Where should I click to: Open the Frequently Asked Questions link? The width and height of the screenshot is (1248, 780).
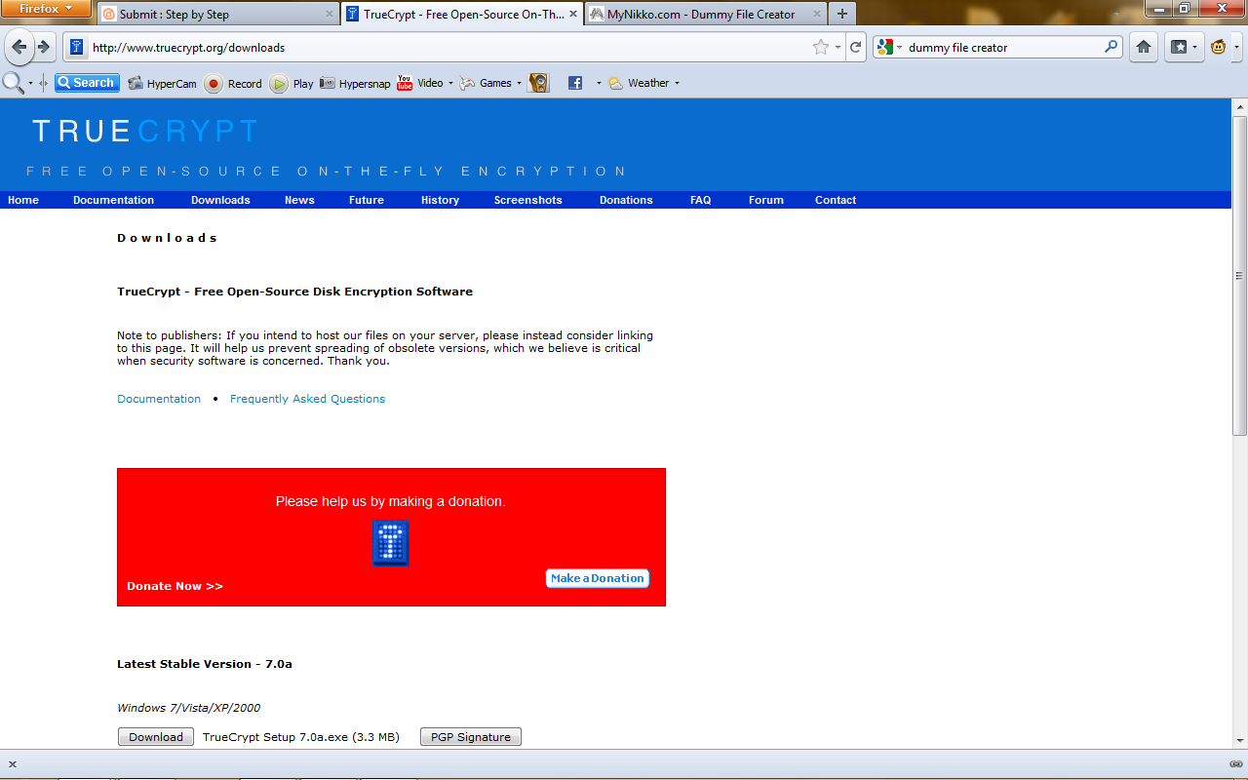point(307,399)
